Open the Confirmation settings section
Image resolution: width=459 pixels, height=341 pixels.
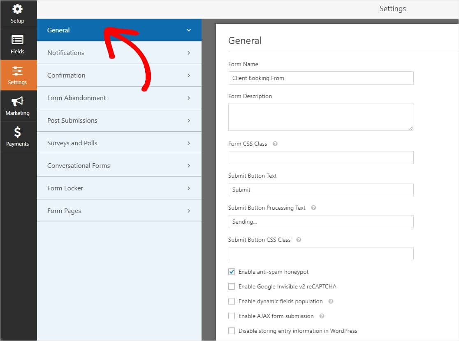click(x=119, y=76)
